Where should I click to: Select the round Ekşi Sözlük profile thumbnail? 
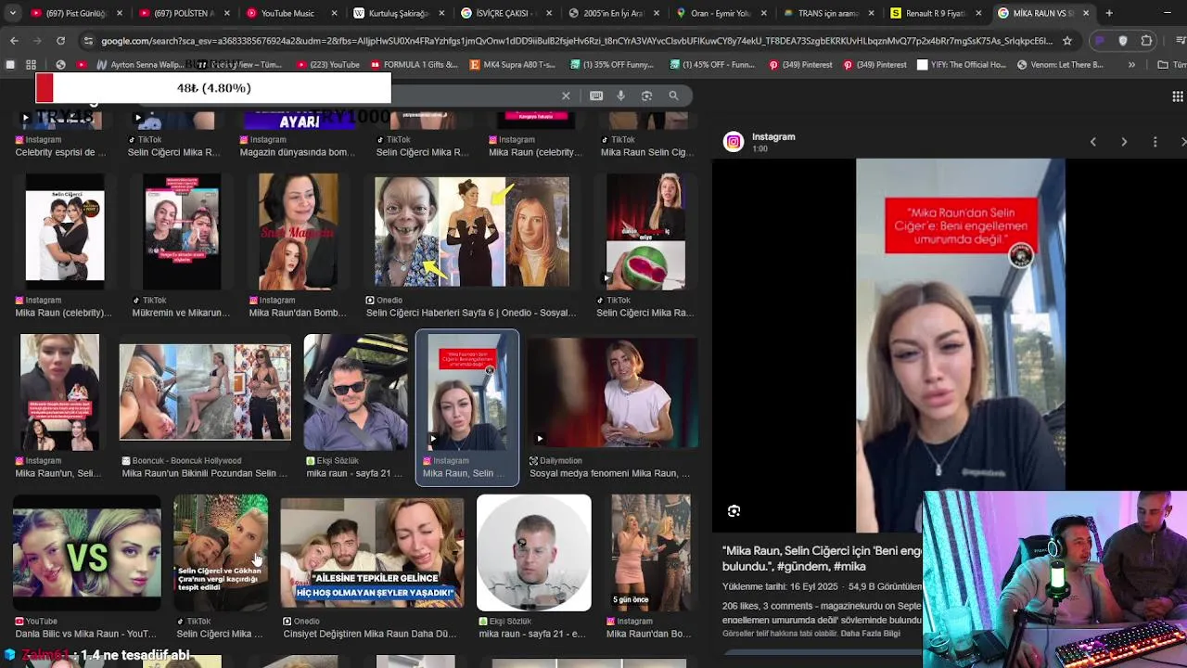[533, 553]
